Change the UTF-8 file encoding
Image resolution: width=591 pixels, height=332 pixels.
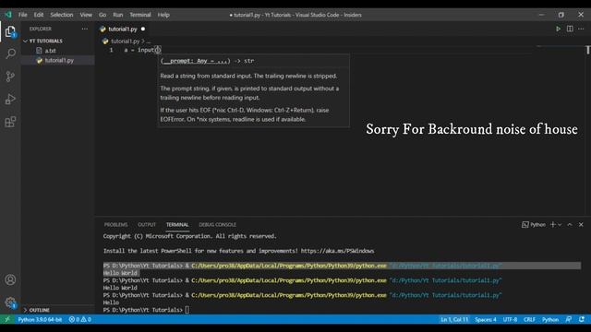510,320
